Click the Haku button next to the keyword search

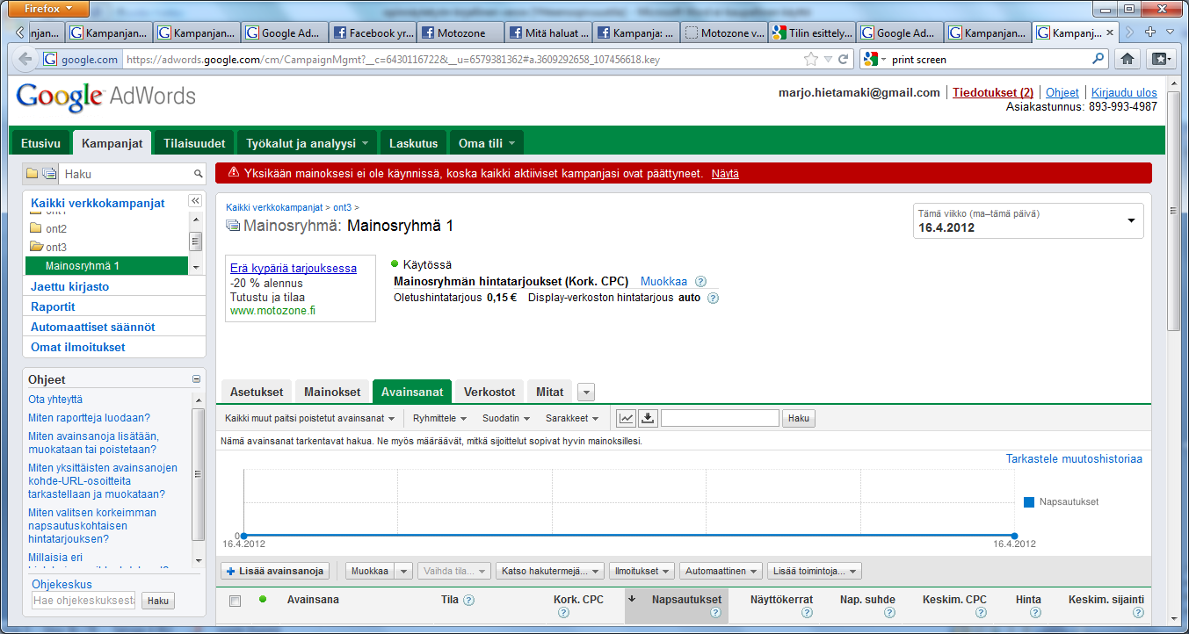pos(799,418)
